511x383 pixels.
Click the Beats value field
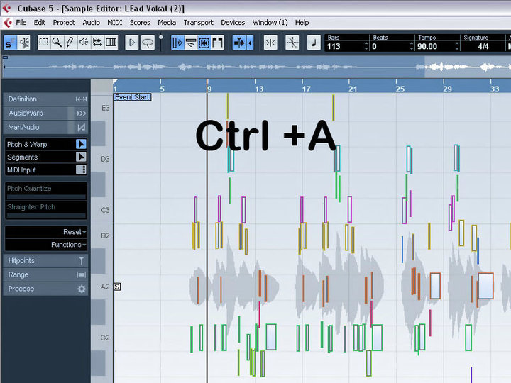coord(390,46)
